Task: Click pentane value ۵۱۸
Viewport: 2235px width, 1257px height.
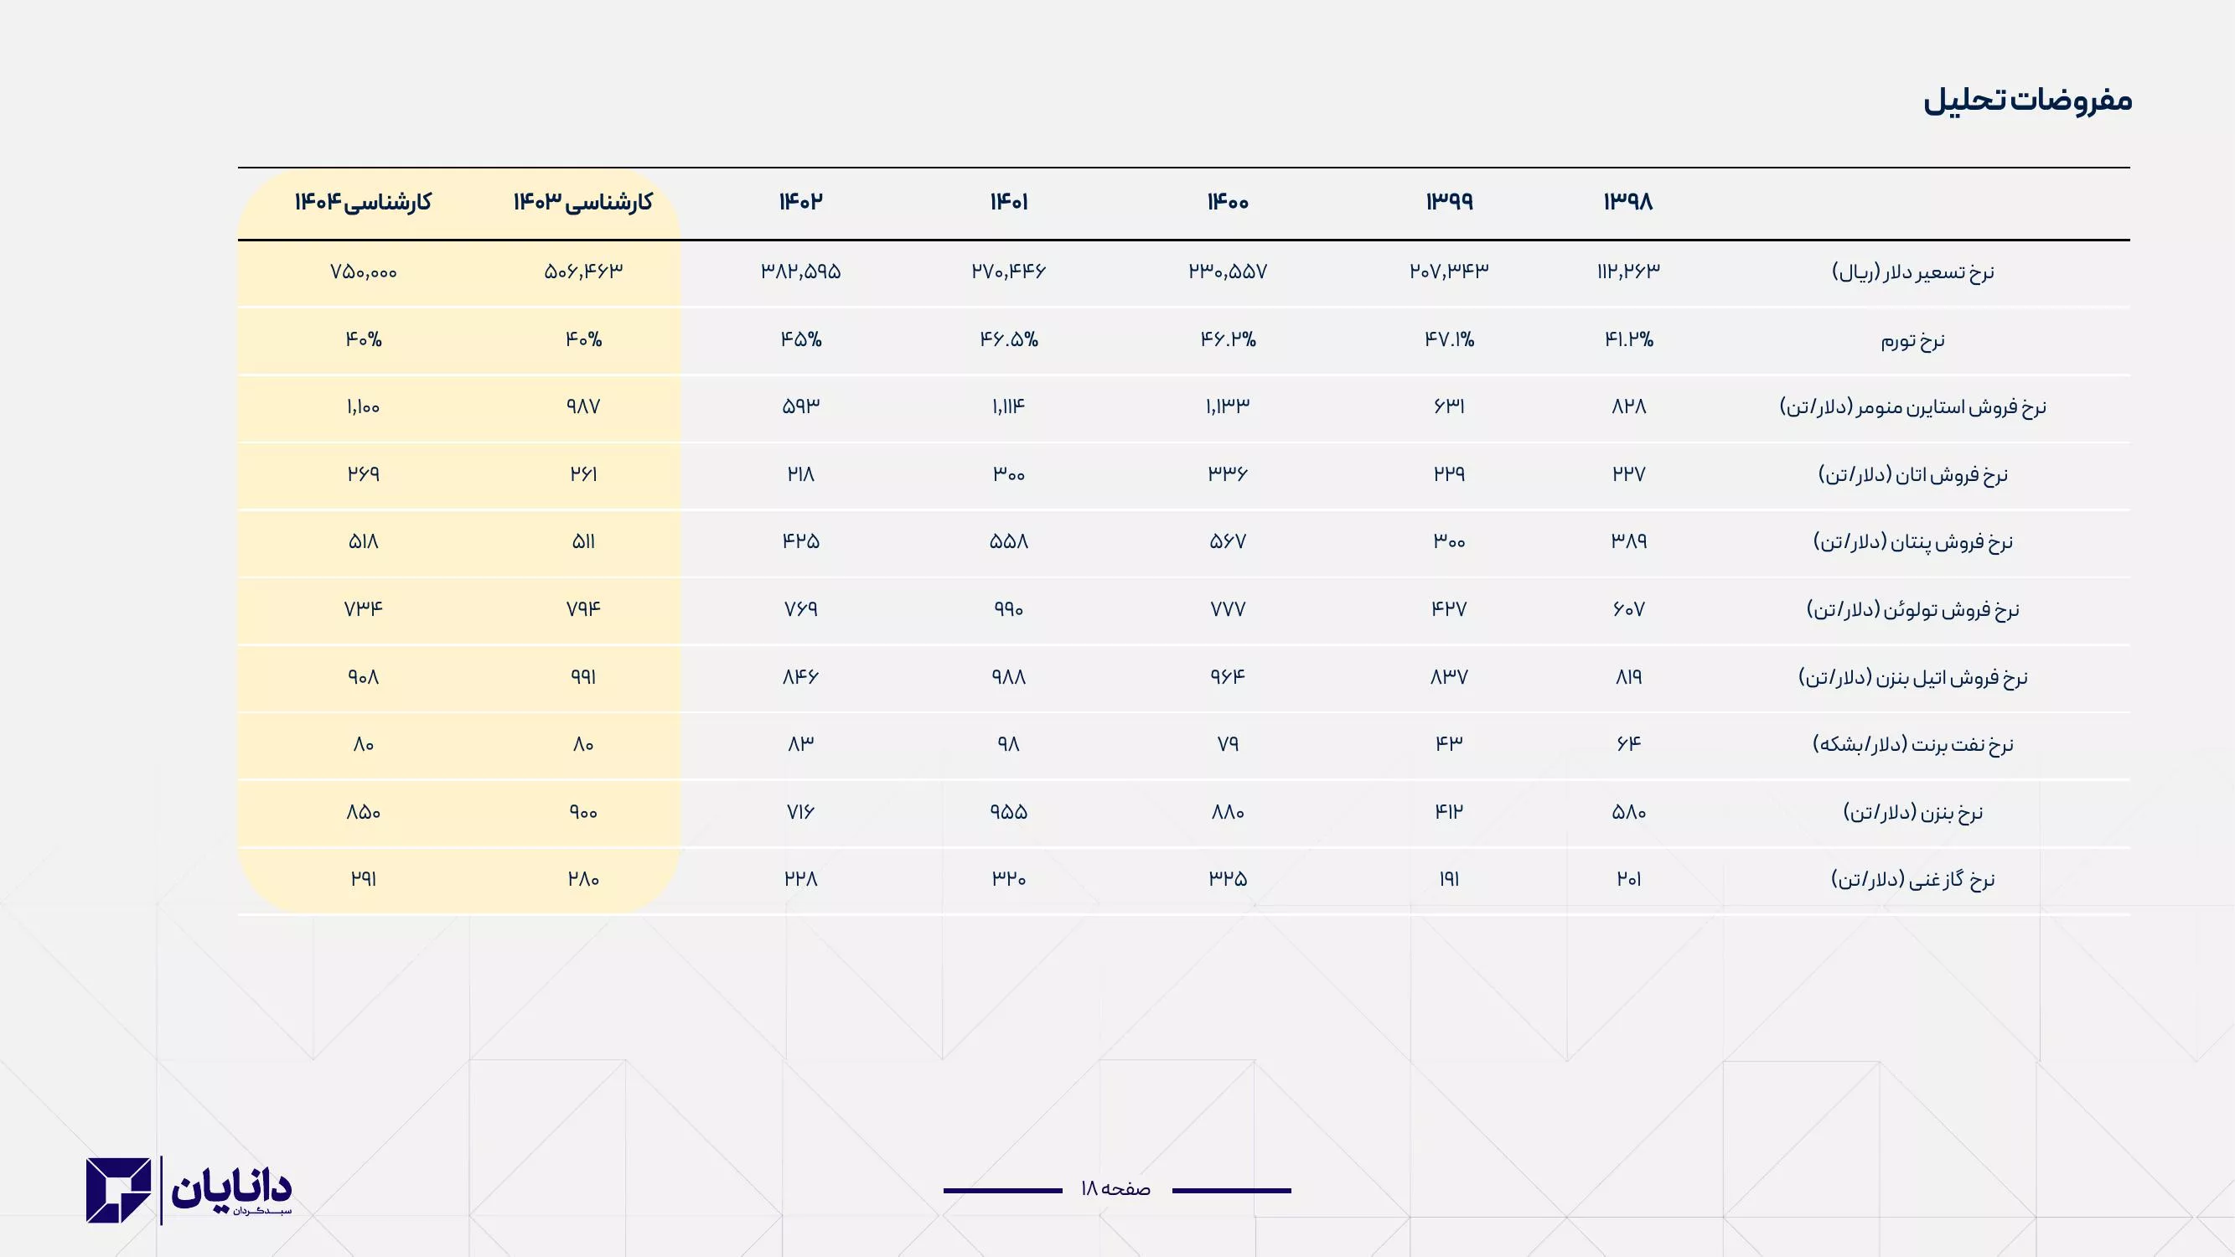Action: pyautogui.click(x=363, y=541)
